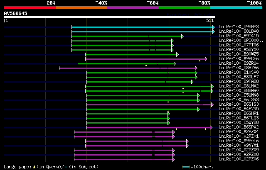Click the start position label 1
Image resolution: width=266 pixels, height=170 pixels.
coord(7,20)
